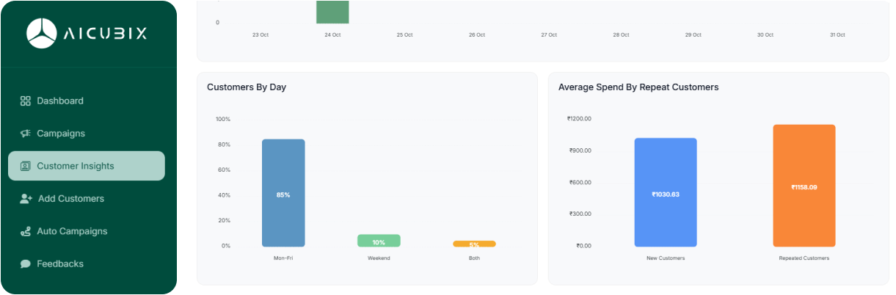Click the green bar above 24 Oct

point(332,12)
